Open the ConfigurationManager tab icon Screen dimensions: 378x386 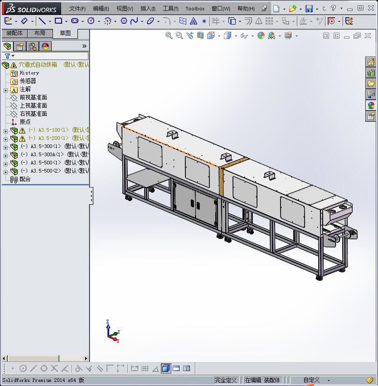point(33,46)
